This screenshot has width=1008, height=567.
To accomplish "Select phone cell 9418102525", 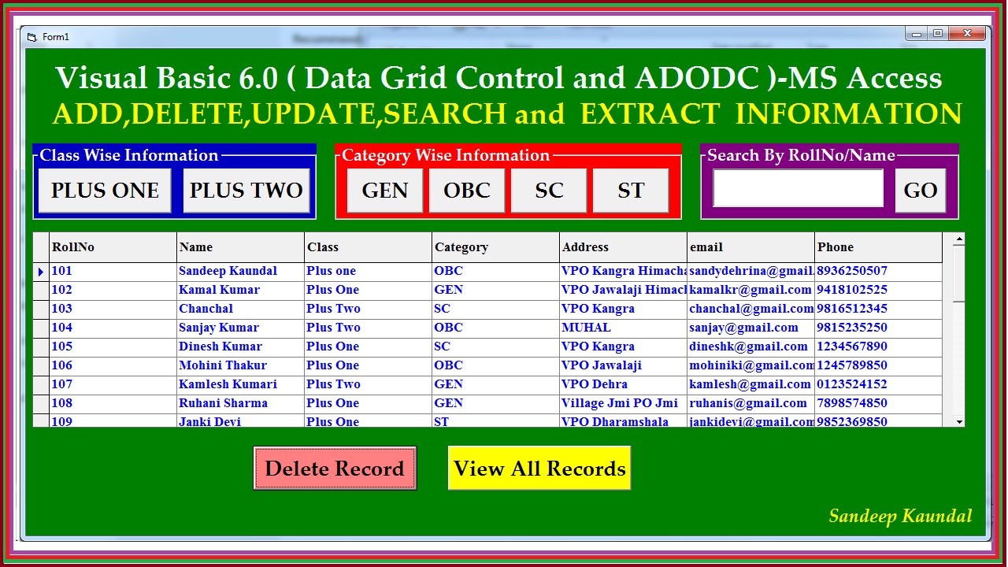I will pos(878,290).
